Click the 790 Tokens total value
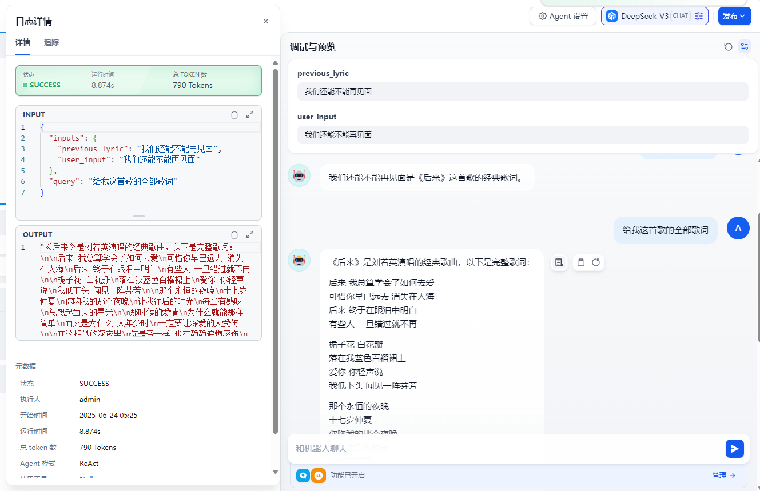 (x=193, y=85)
